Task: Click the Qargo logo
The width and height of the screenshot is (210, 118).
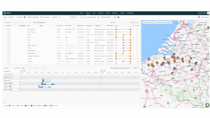Action: pos(7,13)
